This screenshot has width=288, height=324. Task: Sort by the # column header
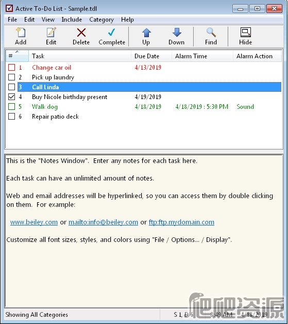17,56
